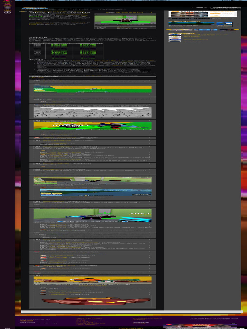Click the Fandom logo in left sidebar

pos(7,1)
